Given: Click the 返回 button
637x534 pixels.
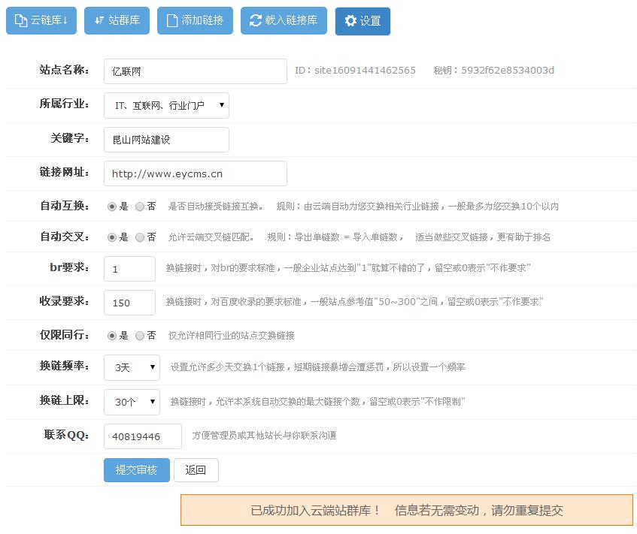Looking at the screenshot, I should tap(196, 470).
